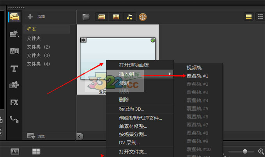Viewport: 265px width, 157px height.
Task: Select the Instant Project sidebar icon
Action: (x=14, y=34)
